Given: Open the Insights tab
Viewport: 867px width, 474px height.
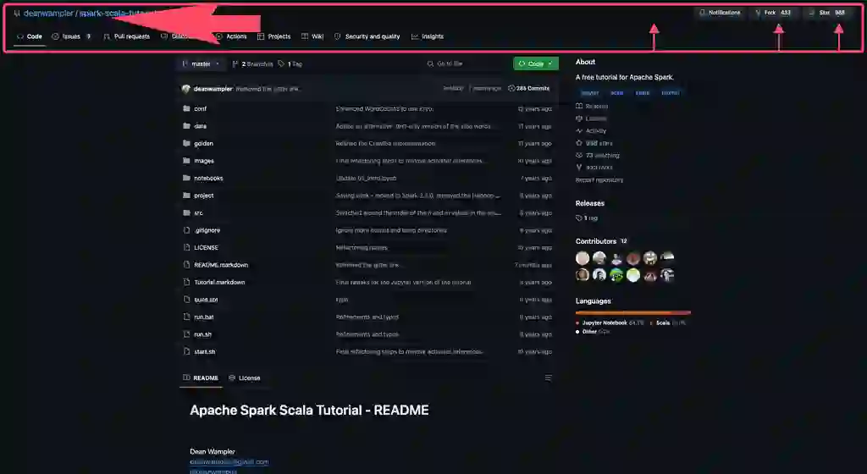Looking at the screenshot, I should coord(428,36).
